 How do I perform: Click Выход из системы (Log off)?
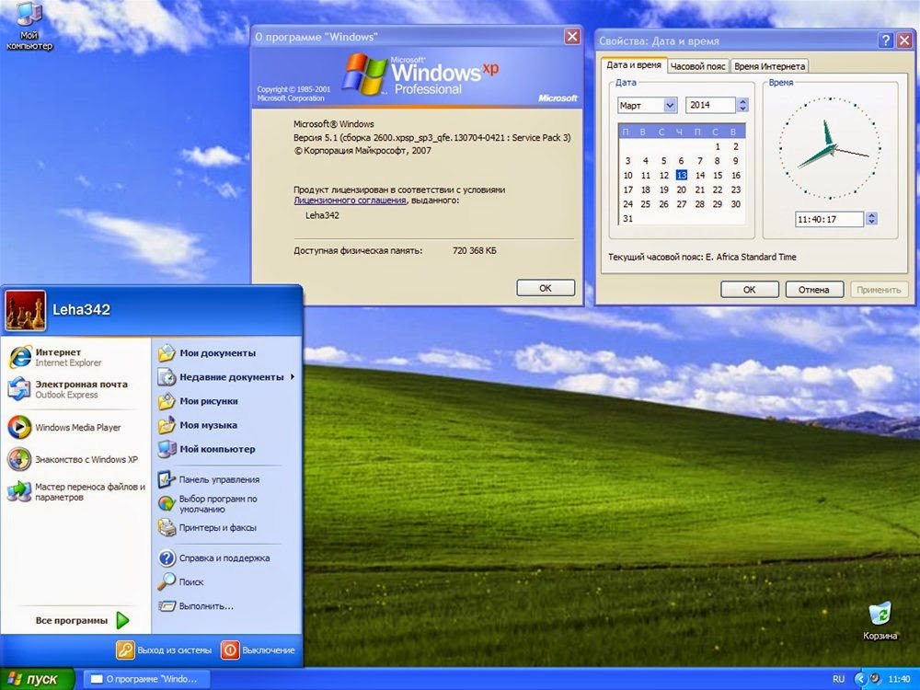[164, 650]
